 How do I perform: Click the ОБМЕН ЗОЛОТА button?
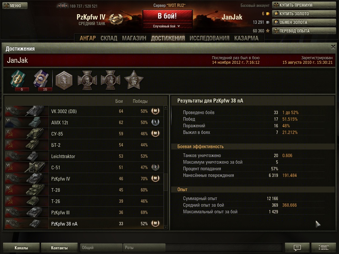click(304, 22)
